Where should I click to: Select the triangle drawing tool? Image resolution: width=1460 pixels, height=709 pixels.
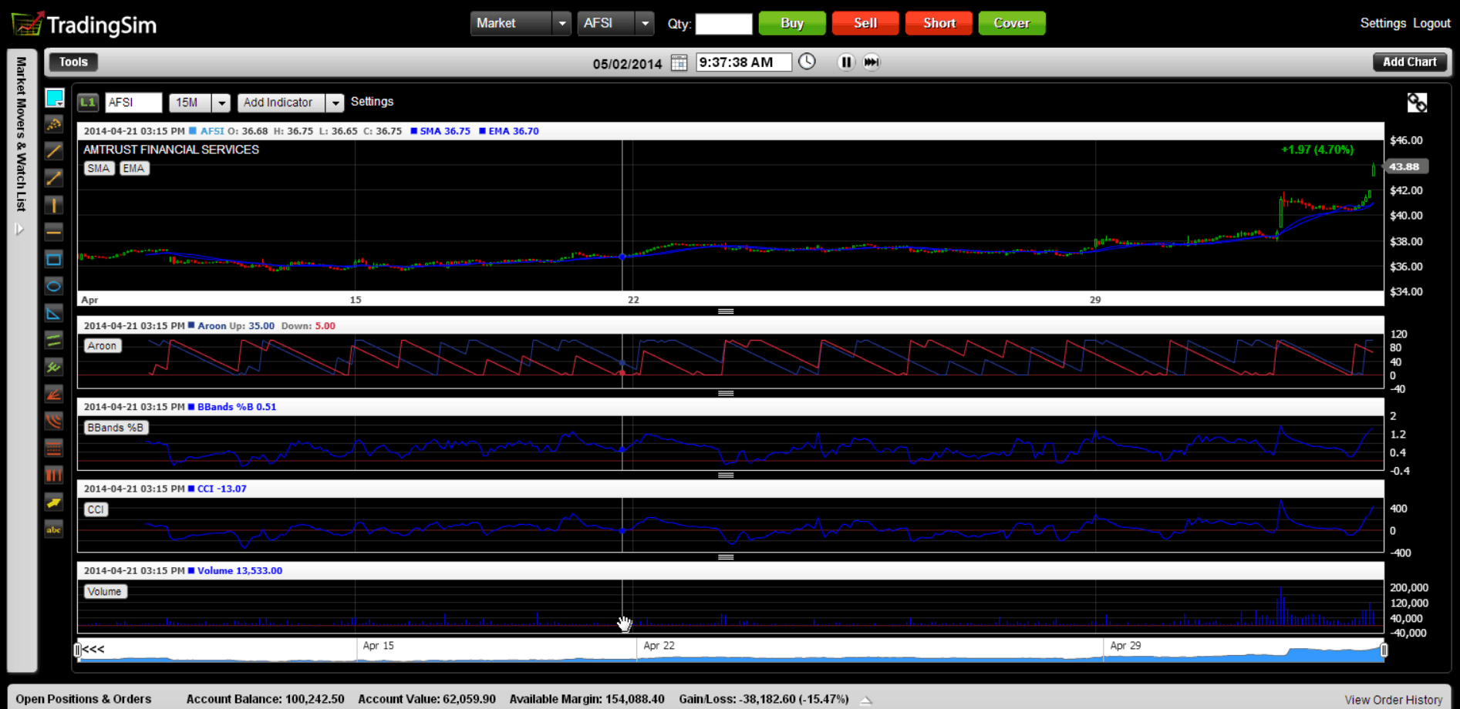click(x=53, y=313)
